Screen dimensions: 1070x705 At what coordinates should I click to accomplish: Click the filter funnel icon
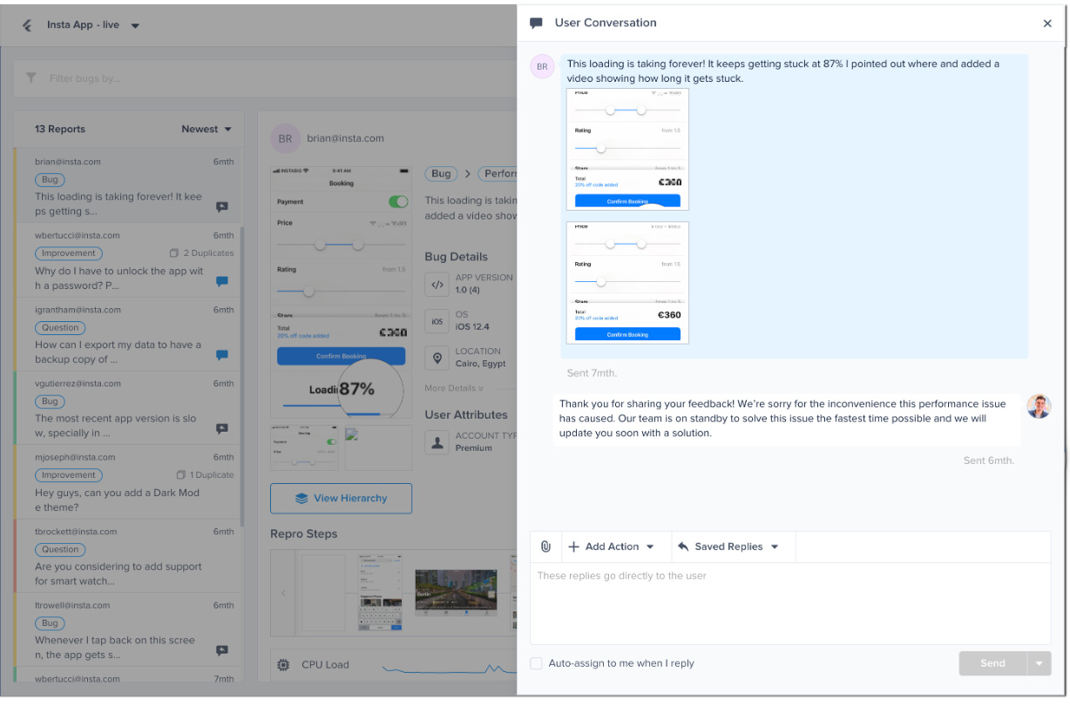click(x=31, y=78)
